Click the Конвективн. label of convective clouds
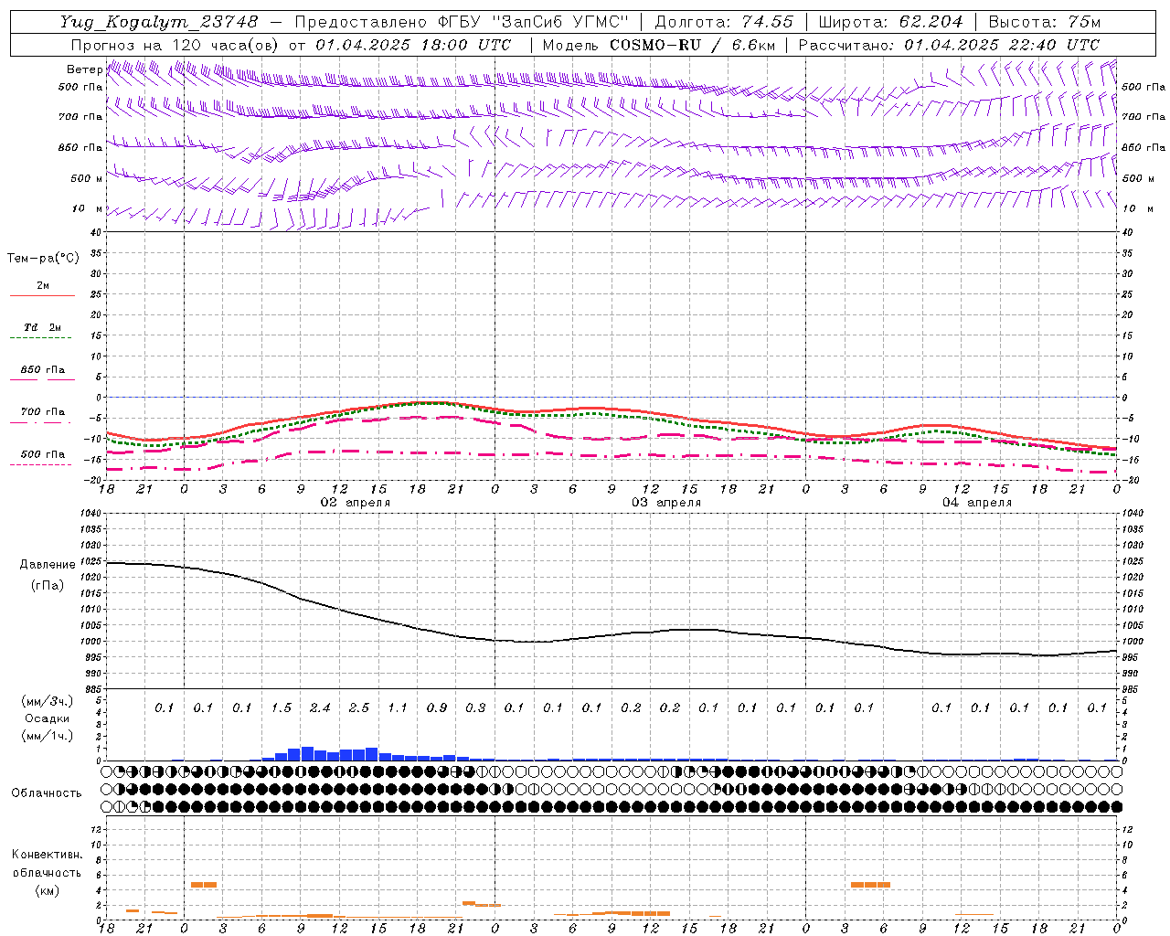 (47, 855)
